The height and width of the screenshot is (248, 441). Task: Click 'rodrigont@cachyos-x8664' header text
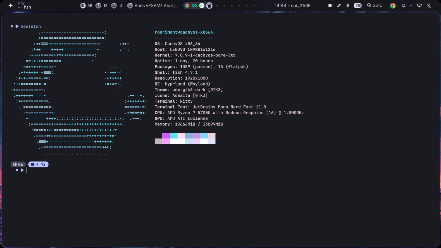click(184, 32)
